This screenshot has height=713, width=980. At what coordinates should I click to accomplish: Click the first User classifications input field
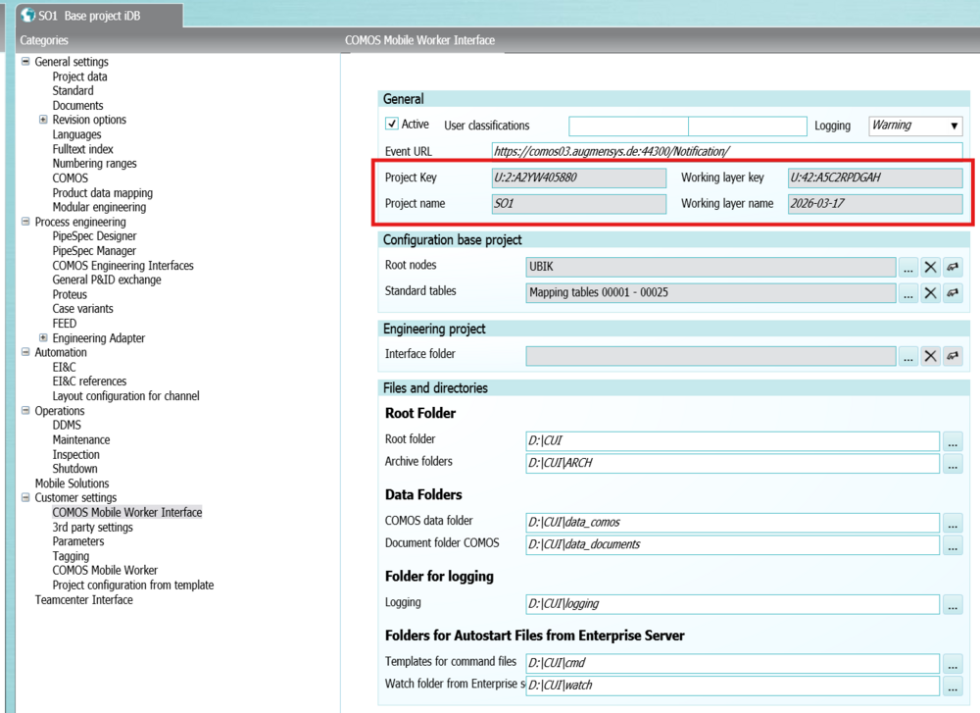[x=628, y=126]
